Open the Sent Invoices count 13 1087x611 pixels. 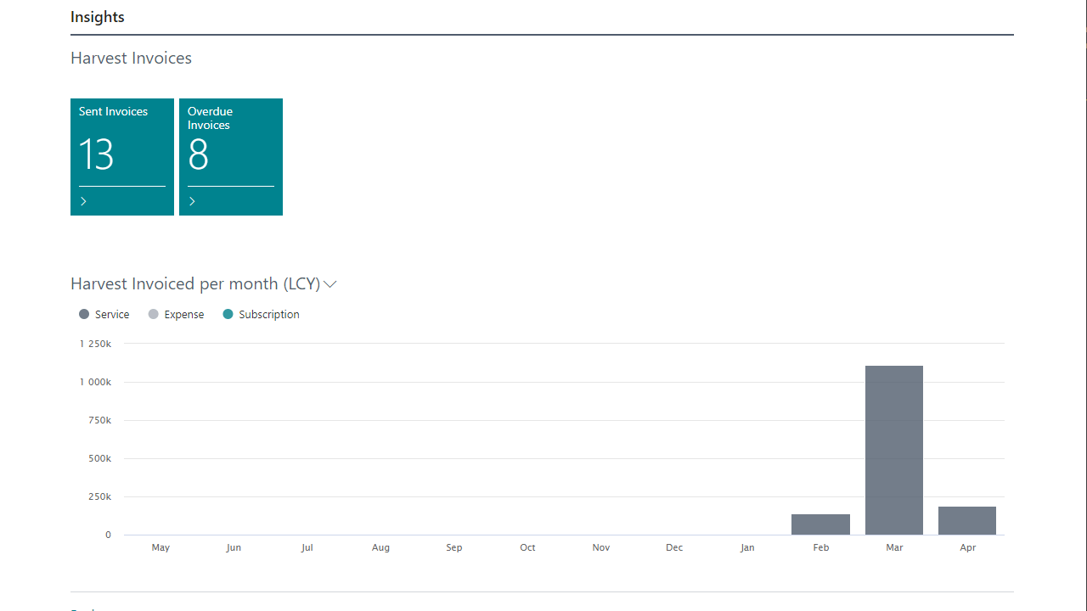coord(96,155)
